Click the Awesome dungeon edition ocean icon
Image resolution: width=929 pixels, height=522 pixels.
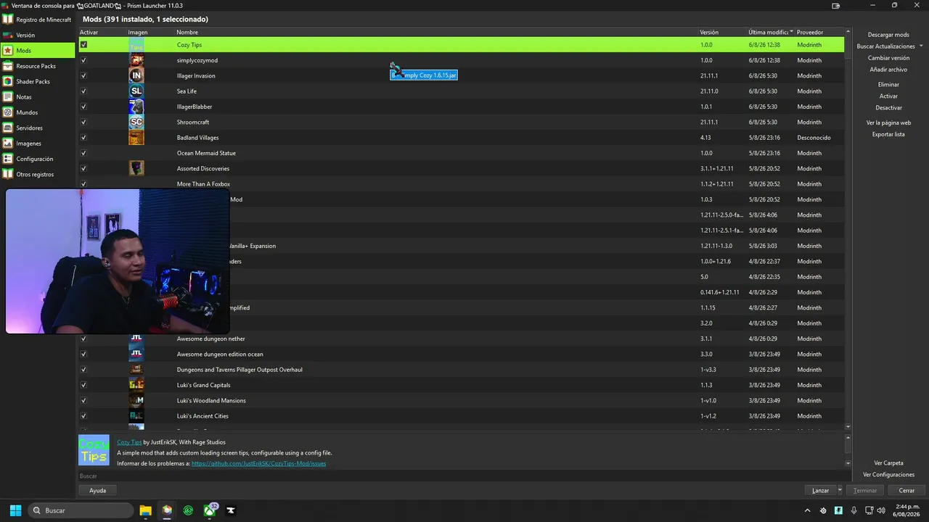[x=136, y=354]
